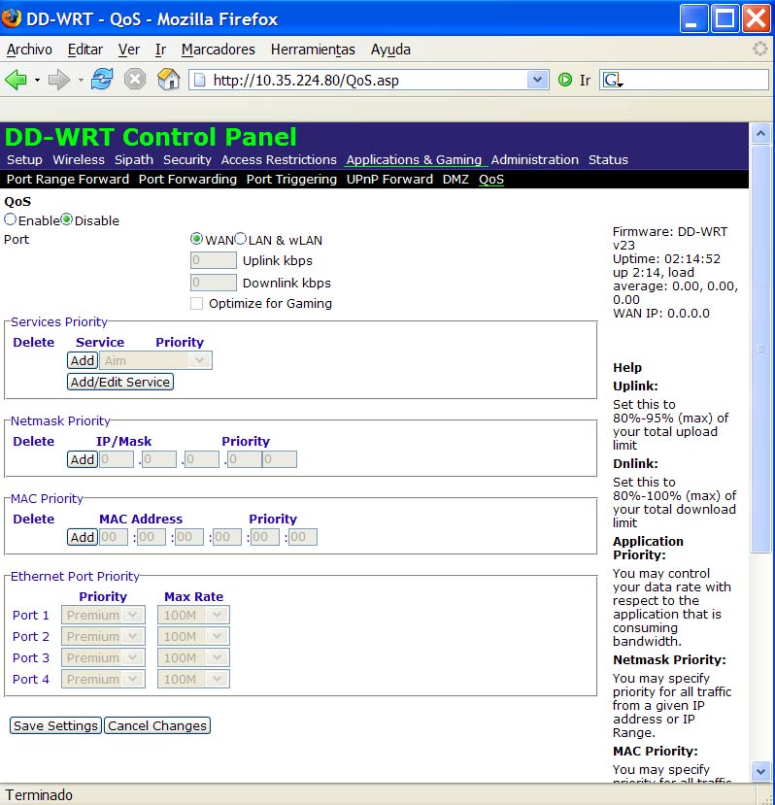775x805 pixels.
Task: Click the Uplink kbps input field
Action: click(x=214, y=260)
